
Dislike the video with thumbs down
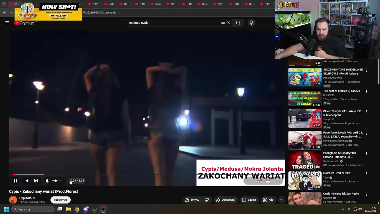click(x=207, y=200)
